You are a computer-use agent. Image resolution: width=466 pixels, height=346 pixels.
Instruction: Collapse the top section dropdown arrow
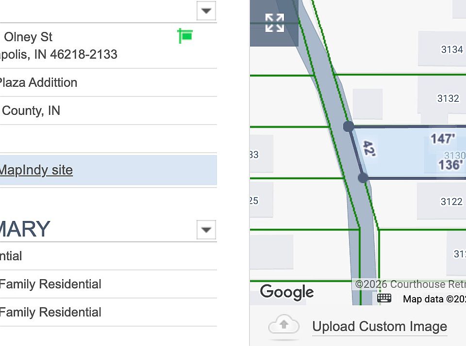coord(206,11)
